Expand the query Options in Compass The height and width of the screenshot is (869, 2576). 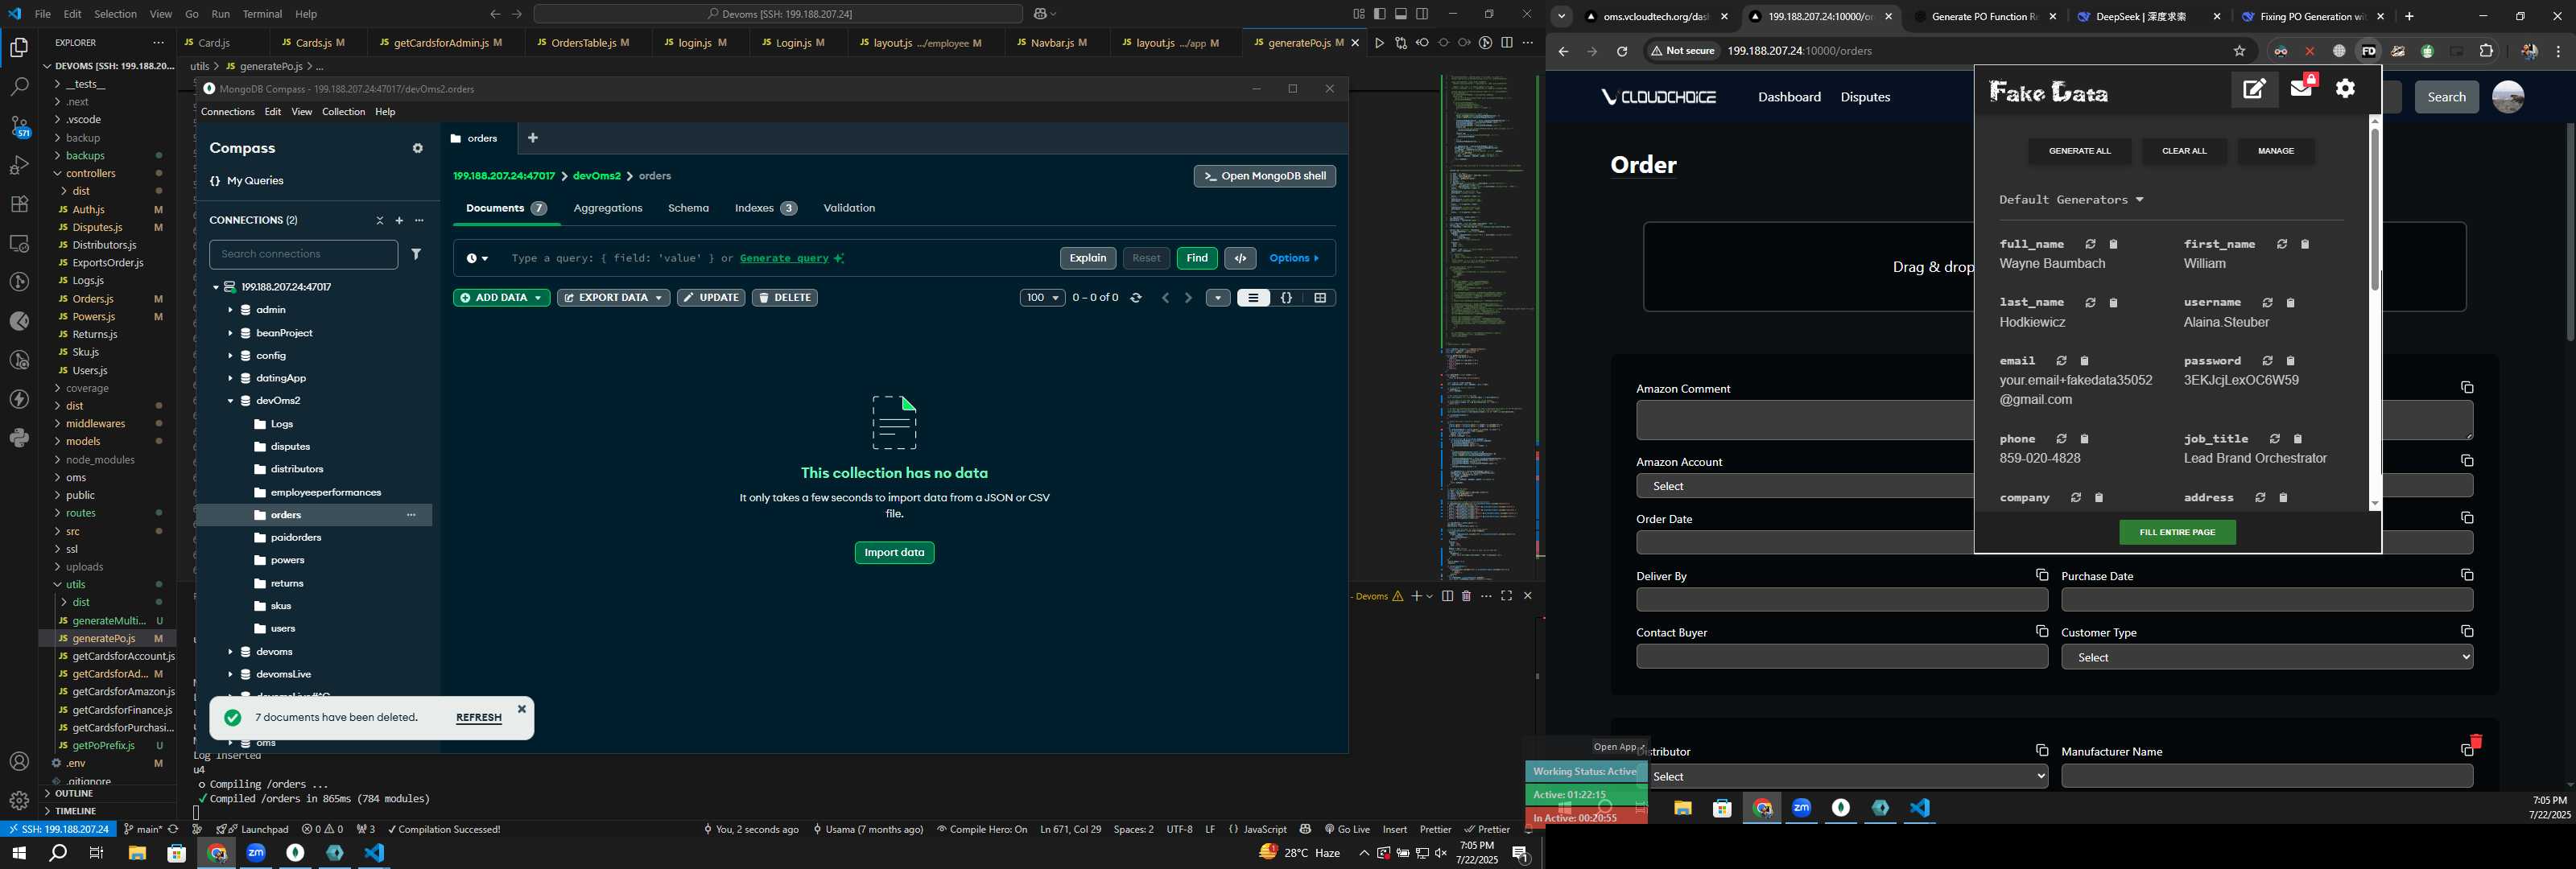click(1294, 258)
